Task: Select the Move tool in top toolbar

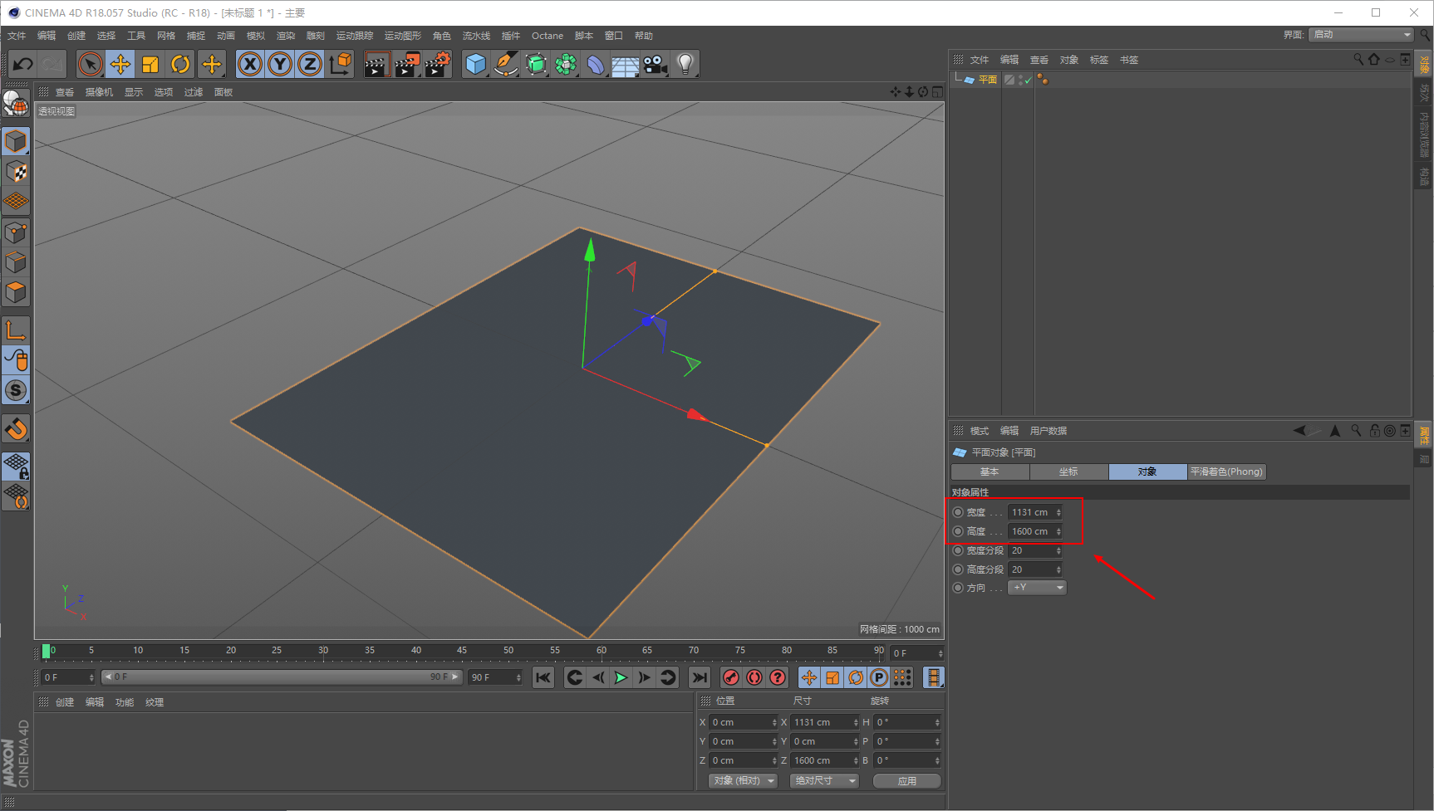Action: point(120,64)
